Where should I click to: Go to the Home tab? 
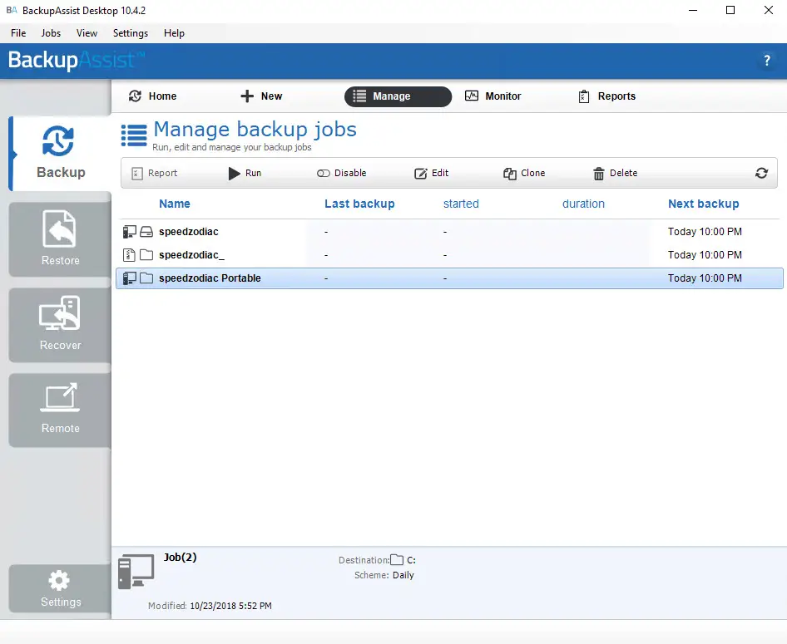tap(152, 96)
